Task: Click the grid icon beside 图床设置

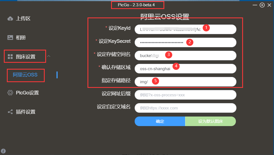Action: click(10, 57)
